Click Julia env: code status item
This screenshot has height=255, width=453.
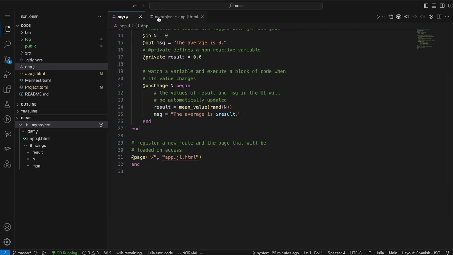(x=160, y=253)
